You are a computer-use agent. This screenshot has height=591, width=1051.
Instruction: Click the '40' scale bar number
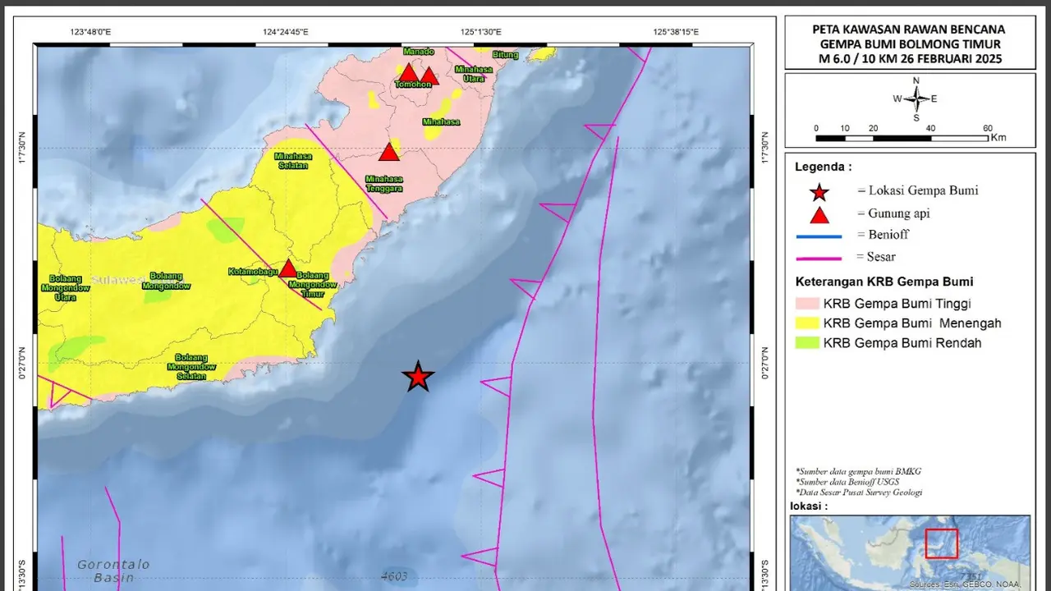tap(930, 128)
